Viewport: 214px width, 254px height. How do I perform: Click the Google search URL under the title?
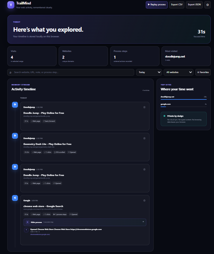(43, 209)
